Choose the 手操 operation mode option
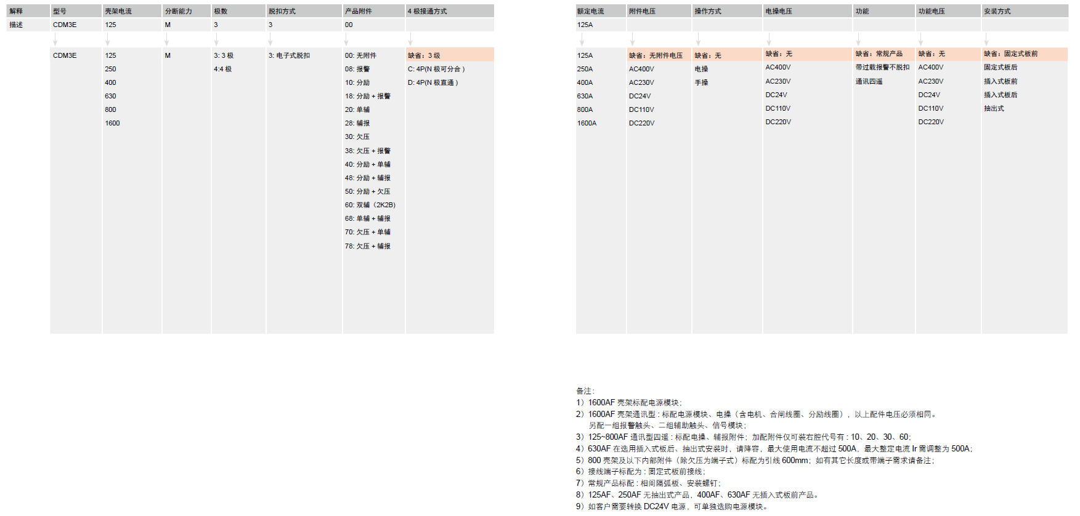The image size is (1080, 516). (x=701, y=82)
